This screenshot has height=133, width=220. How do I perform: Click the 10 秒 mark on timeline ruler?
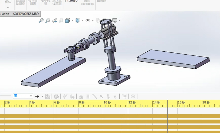(x=107, y=102)
